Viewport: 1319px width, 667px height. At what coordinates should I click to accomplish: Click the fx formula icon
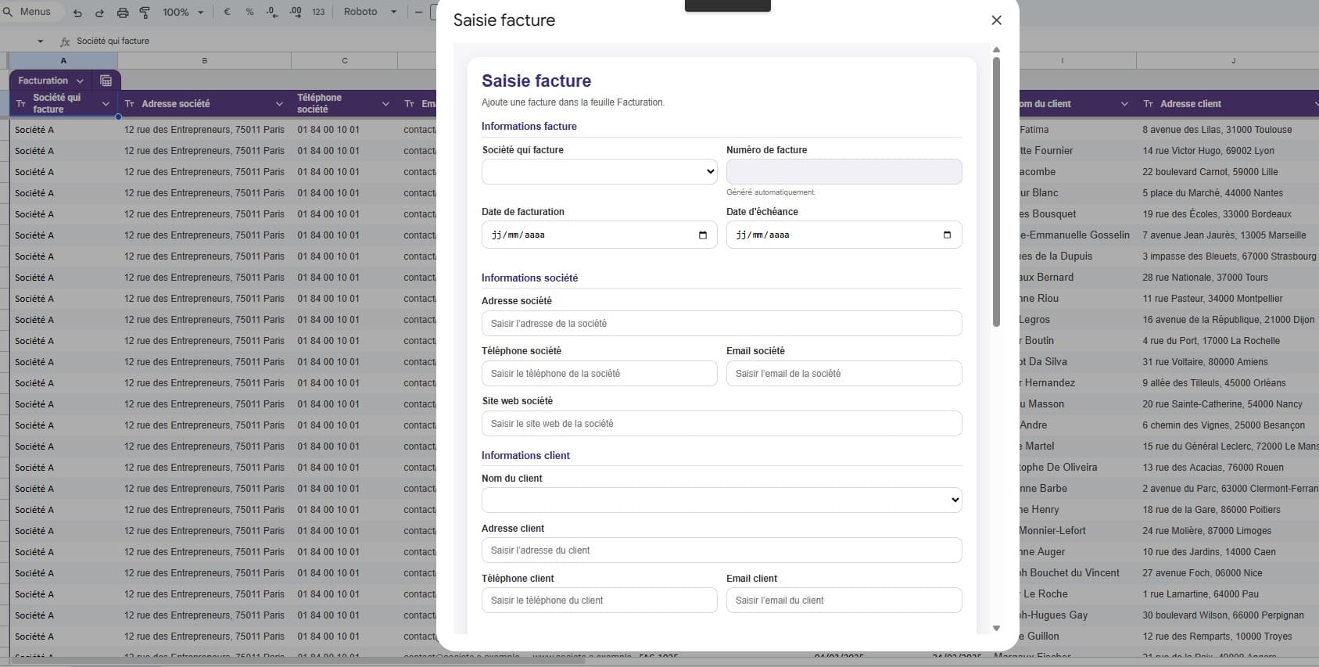tap(65, 41)
